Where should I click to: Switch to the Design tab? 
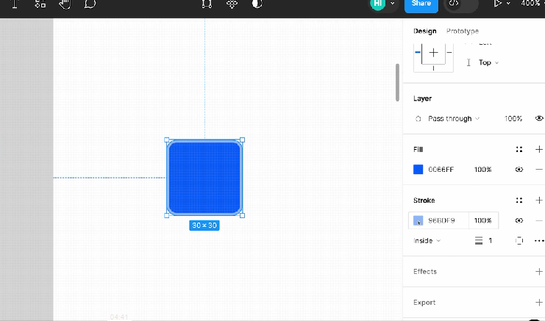424,31
